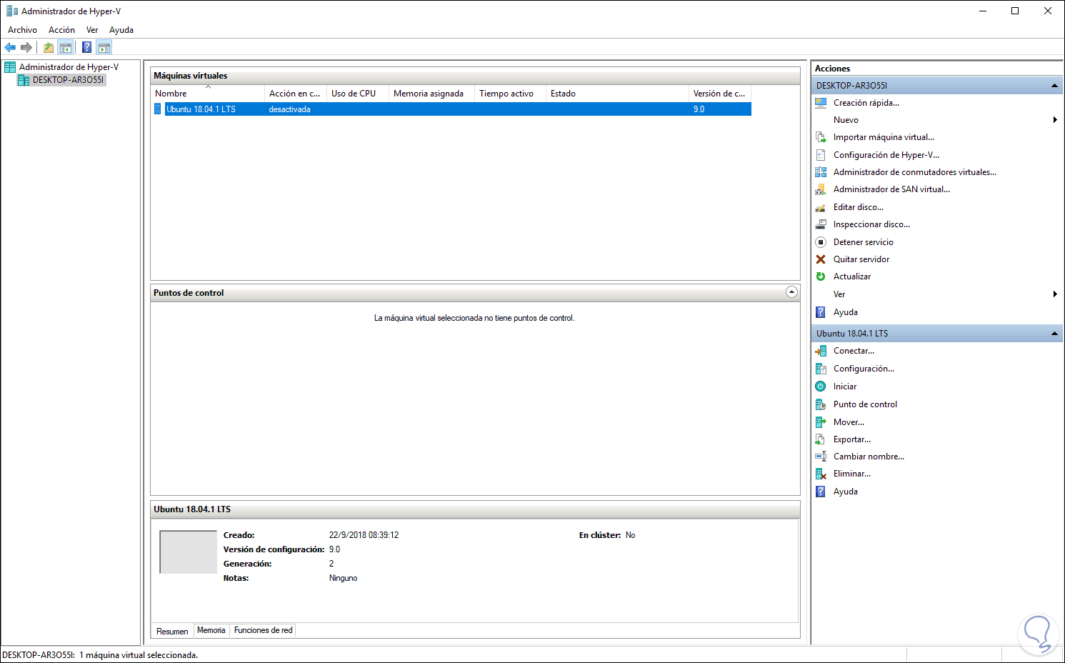Click Cambiar nombre... action link
Screen dimensions: 1065x663
(869, 457)
